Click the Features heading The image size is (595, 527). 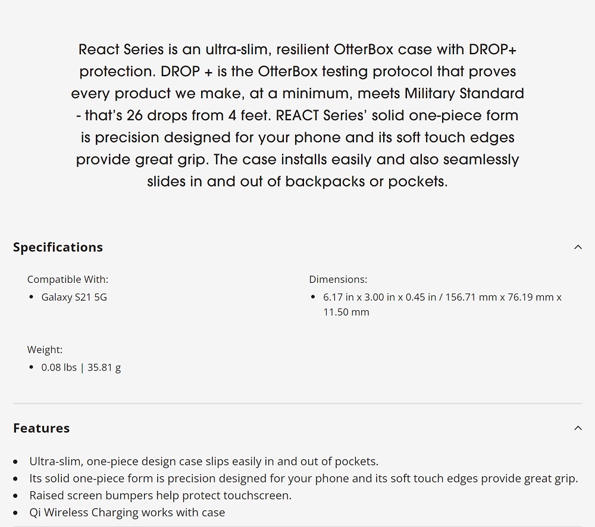click(42, 428)
